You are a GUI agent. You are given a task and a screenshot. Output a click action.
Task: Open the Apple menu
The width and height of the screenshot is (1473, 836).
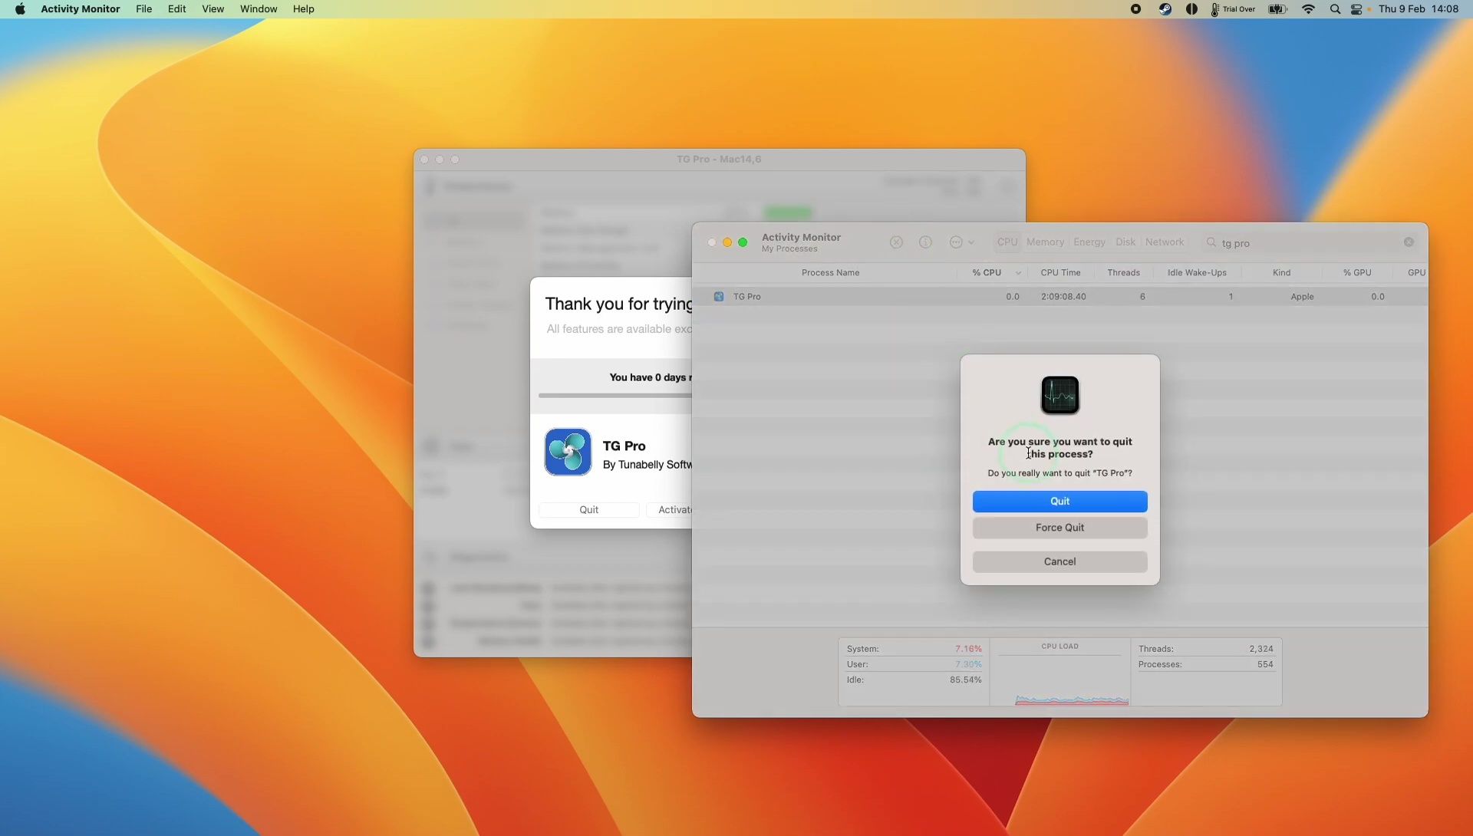pyautogui.click(x=20, y=9)
